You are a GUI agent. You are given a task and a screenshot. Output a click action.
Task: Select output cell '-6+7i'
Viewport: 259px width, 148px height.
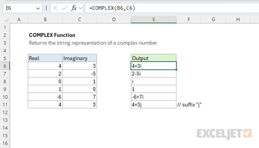tap(154, 97)
